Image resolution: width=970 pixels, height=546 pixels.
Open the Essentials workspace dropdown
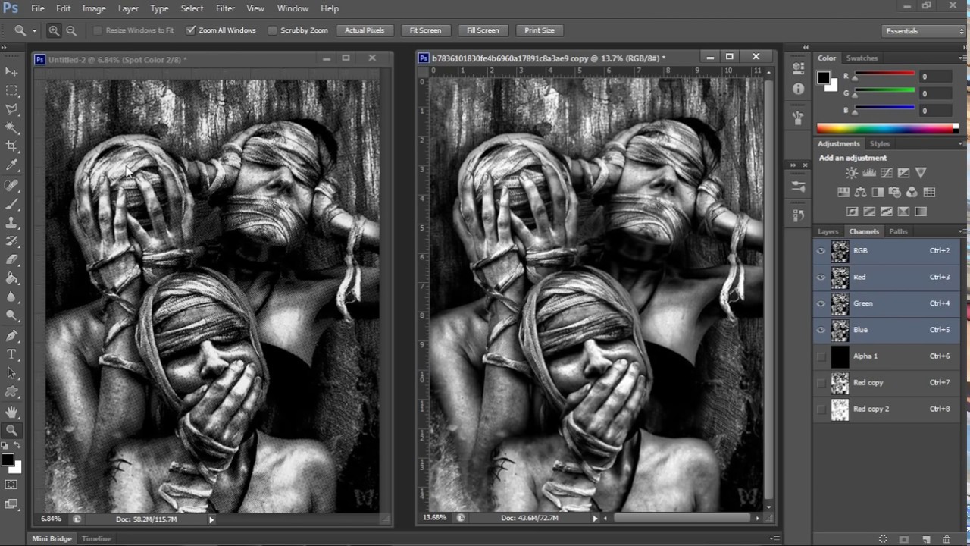click(x=923, y=31)
